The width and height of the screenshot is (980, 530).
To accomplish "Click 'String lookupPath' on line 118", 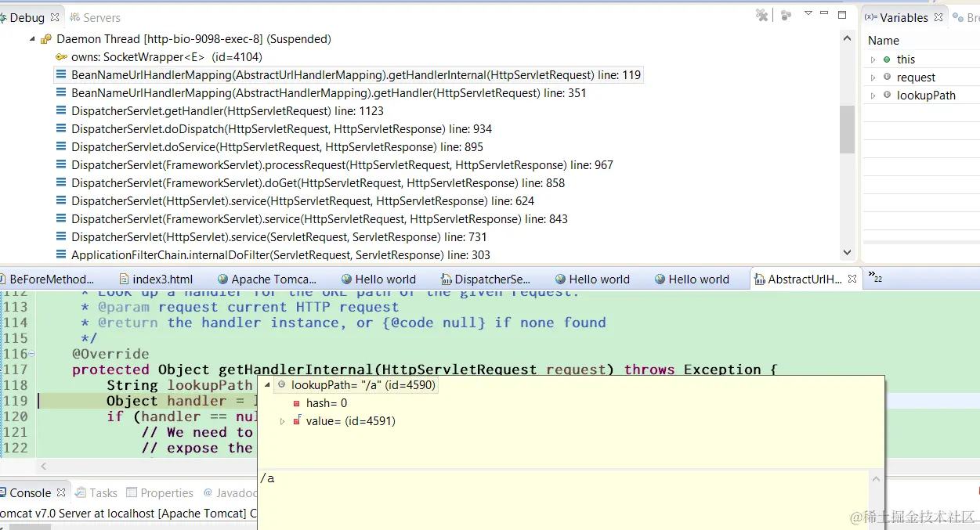I will (x=179, y=385).
